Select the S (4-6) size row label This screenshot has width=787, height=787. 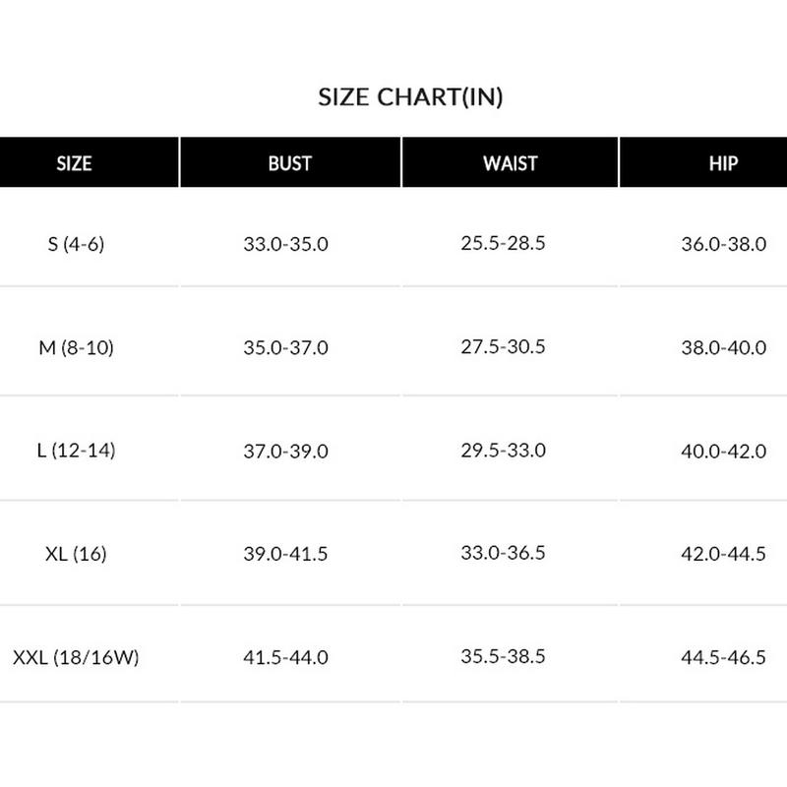[76, 244]
